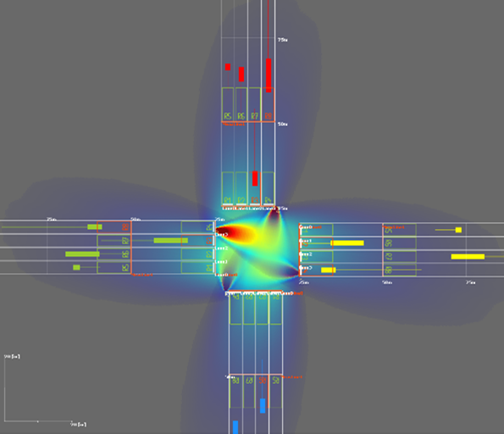Viewport: 504px width, 434px height.
Task: Click the far-right long yellow vehicle in east Lane 2
Action: [468, 256]
